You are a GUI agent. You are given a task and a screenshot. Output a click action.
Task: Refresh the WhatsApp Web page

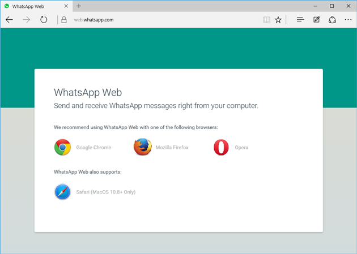44,20
